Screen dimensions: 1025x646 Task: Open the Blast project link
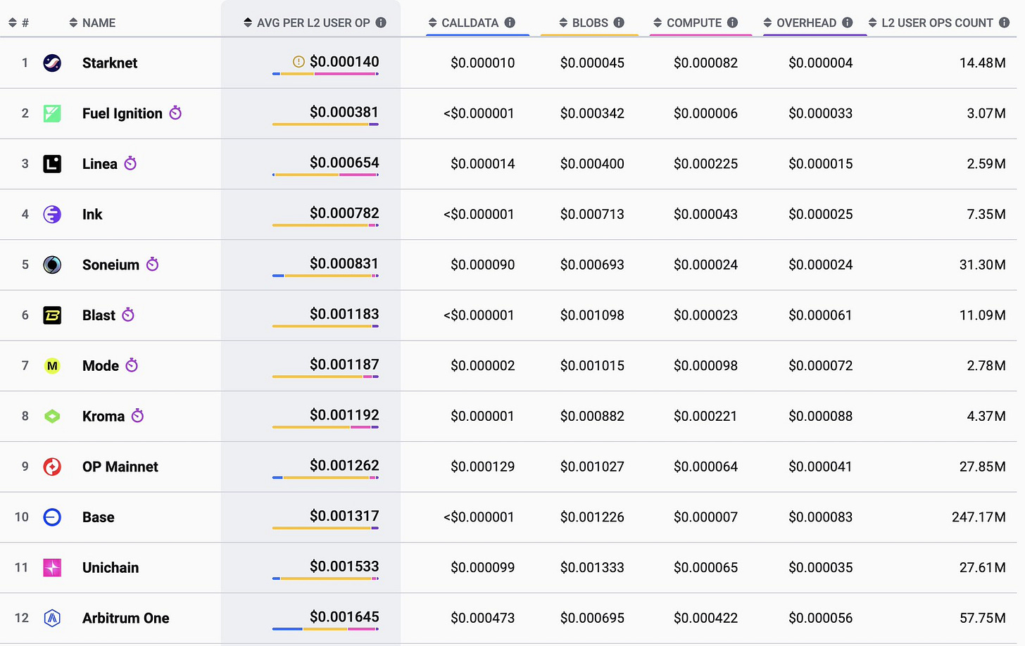coord(99,315)
